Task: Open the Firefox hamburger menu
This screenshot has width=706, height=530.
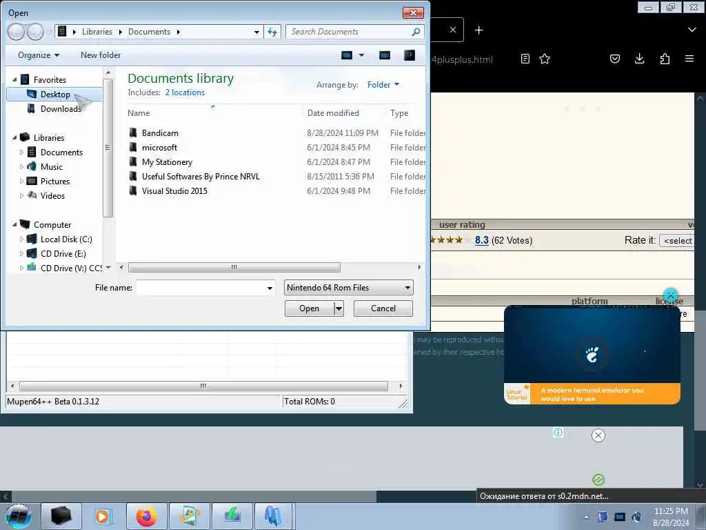Action: pyautogui.click(x=689, y=59)
